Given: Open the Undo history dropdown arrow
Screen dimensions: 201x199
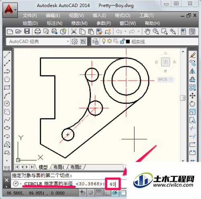Looking at the screenshot, I should point(125,31).
